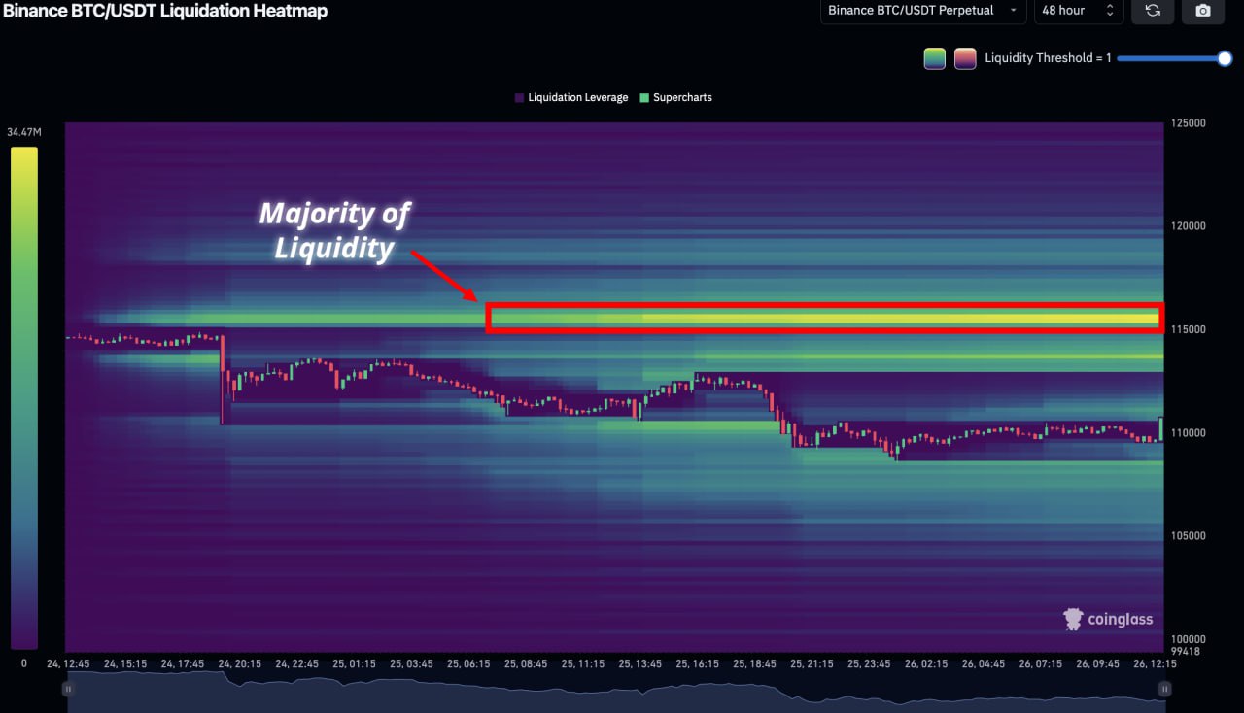The height and width of the screenshot is (713, 1244).
Task: Open the 48 hour timeframe selector
Action: point(1078,11)
